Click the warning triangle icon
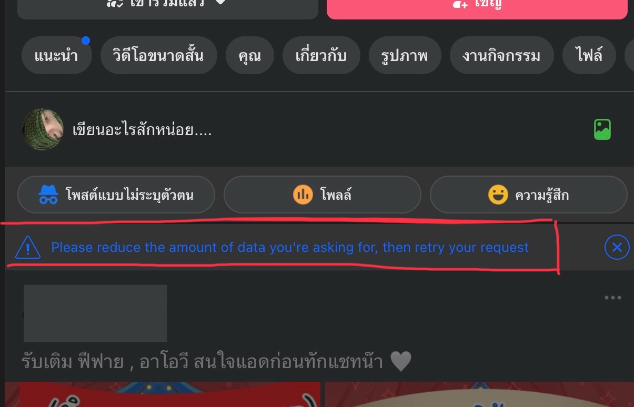This screenshot has width=634, height=407. (x=28, y=247)
